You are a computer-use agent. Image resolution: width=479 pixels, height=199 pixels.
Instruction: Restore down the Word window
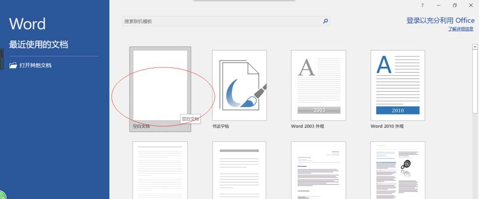tap(455, 5)
